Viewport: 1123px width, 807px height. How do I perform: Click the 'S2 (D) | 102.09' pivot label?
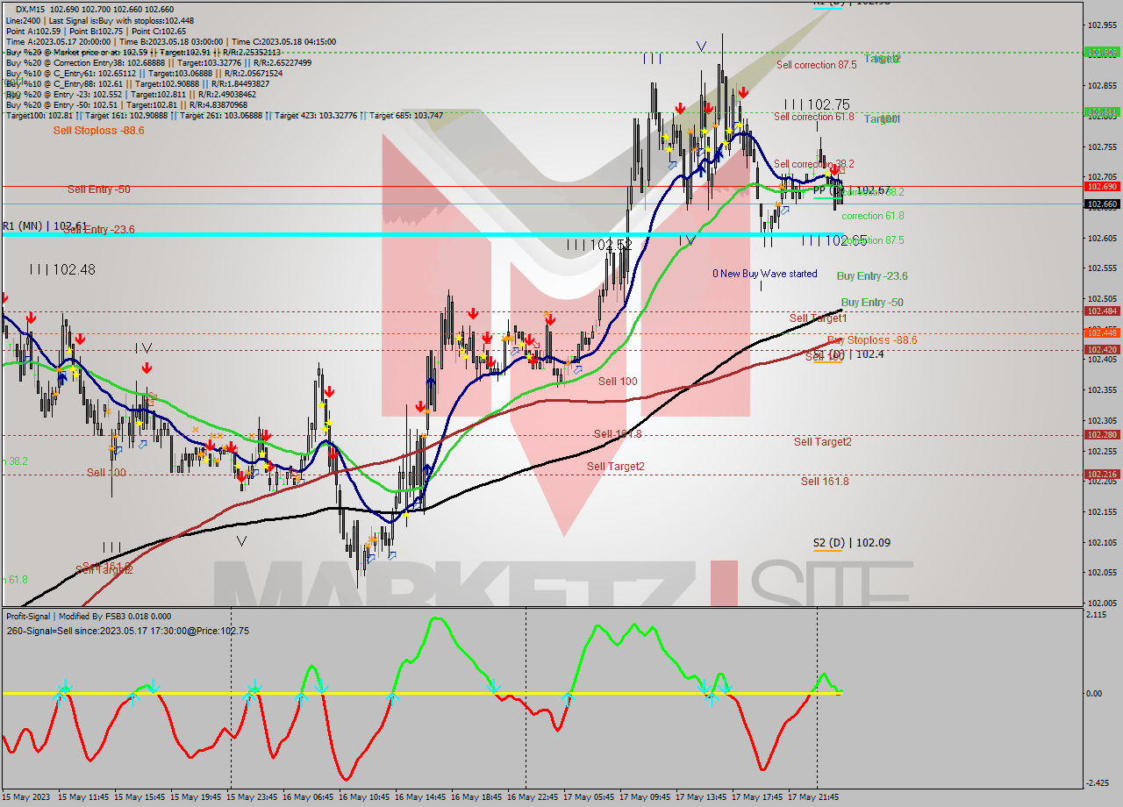(851, 543)
